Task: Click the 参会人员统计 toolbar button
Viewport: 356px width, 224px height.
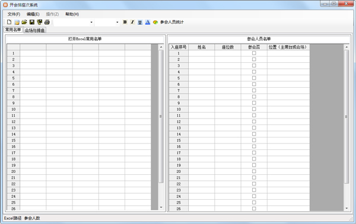Action: 172,22
